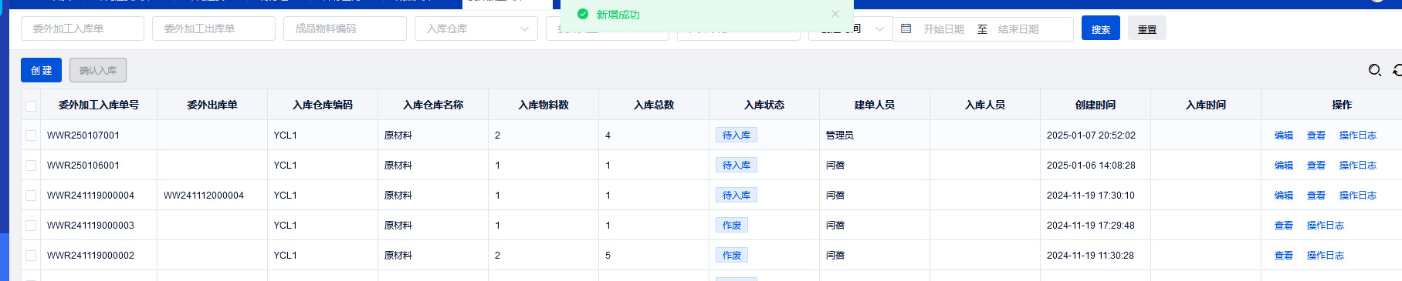The height and width of the screenshot is (281, 1402).
Task: Check the row WWR250107001 checkbox
Action: tap(31, 135)
